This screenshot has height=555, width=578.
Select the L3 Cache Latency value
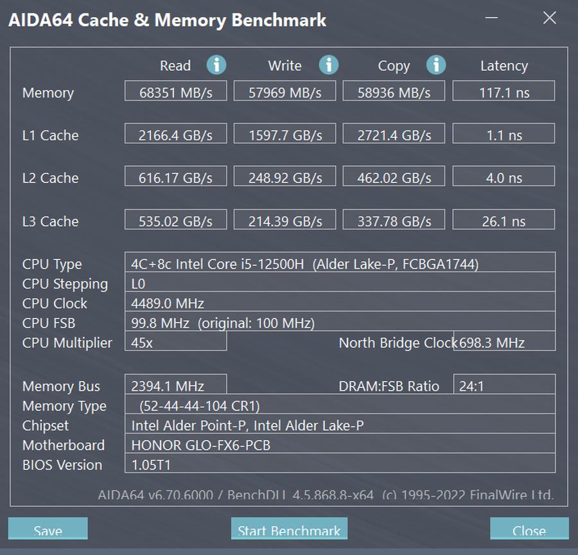coord(503,219)
